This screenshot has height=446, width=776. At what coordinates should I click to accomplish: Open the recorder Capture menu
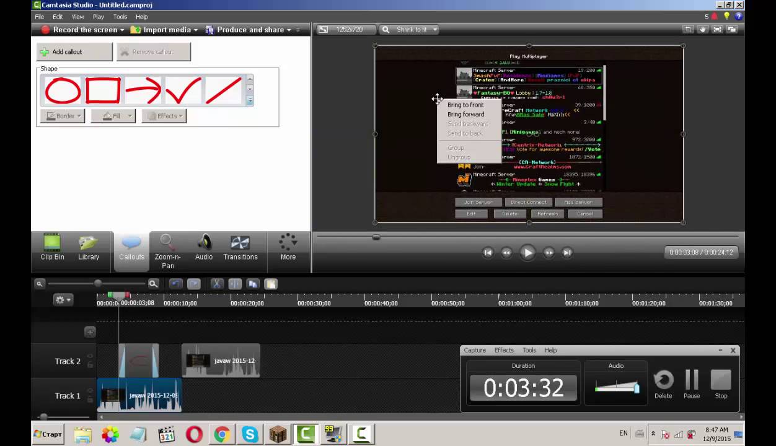click(x=475, y=350)
